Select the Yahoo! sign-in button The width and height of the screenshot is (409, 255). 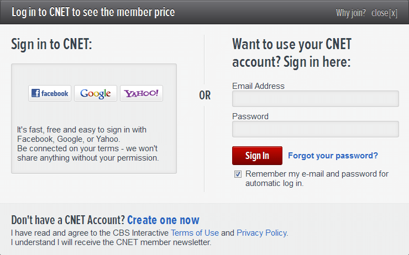tap(141, 93)
